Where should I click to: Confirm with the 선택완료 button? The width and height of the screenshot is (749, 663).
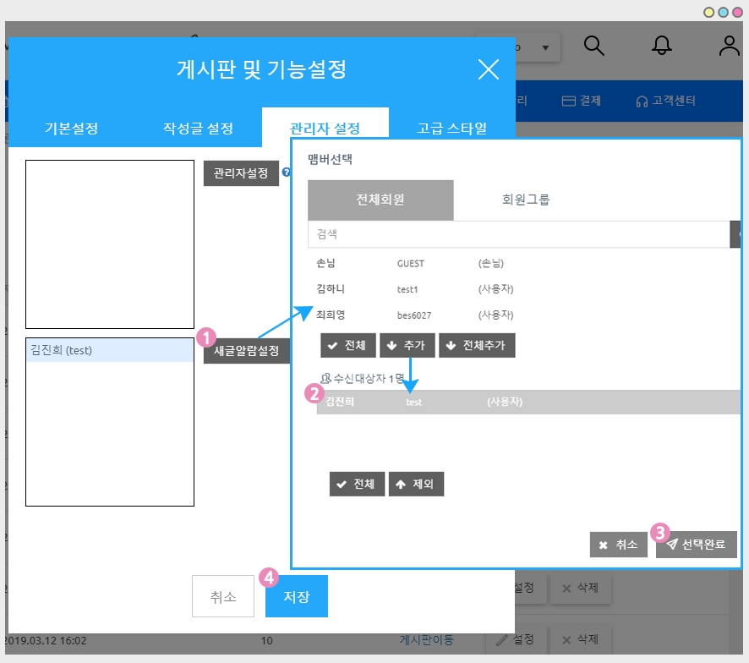696,545
